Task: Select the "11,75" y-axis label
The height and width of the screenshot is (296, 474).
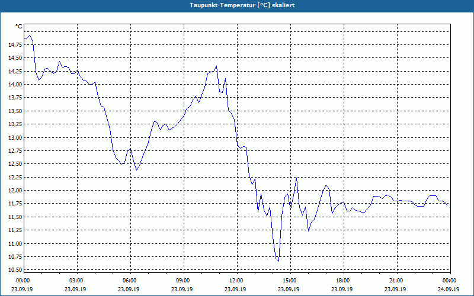Action: tap(15, 204)
